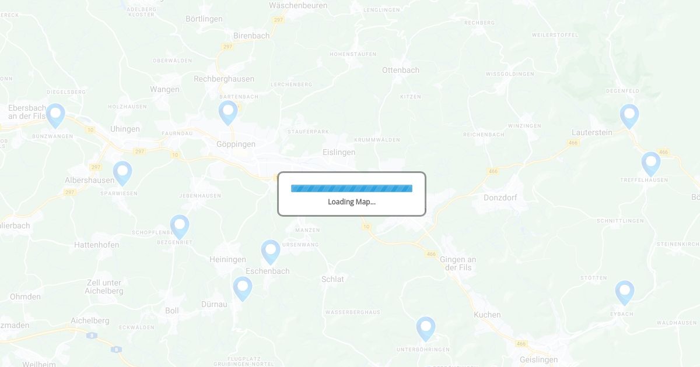Click the map pin near Dürnau
The image size is (700, 367).
coord(243,288)
